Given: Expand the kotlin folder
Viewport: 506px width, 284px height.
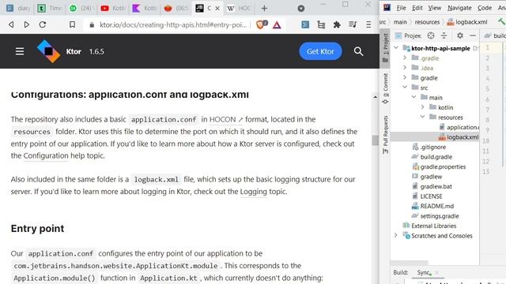Looking at the screenshot, I should (423, 107).
